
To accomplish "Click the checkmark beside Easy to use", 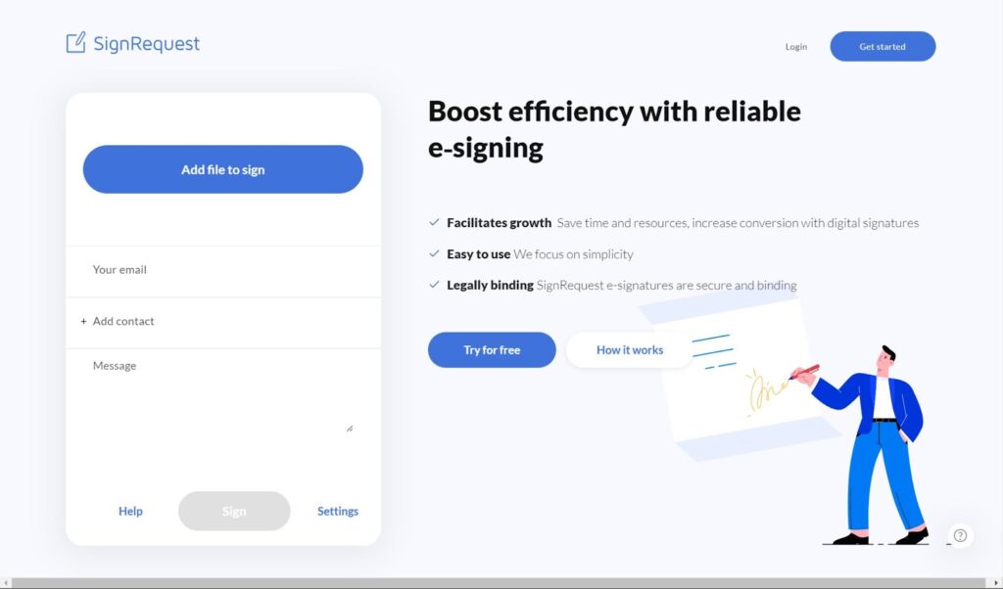I will (434, 254).
